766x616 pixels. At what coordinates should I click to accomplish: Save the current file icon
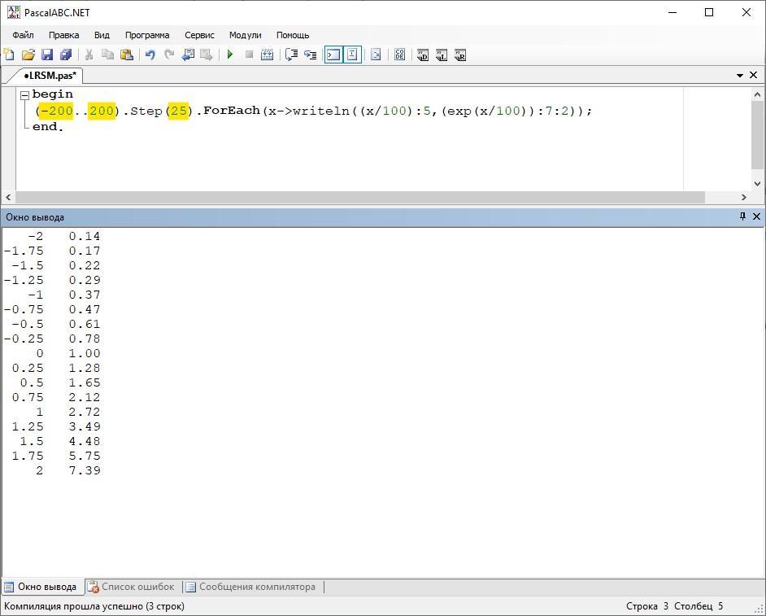coord(47,55)
